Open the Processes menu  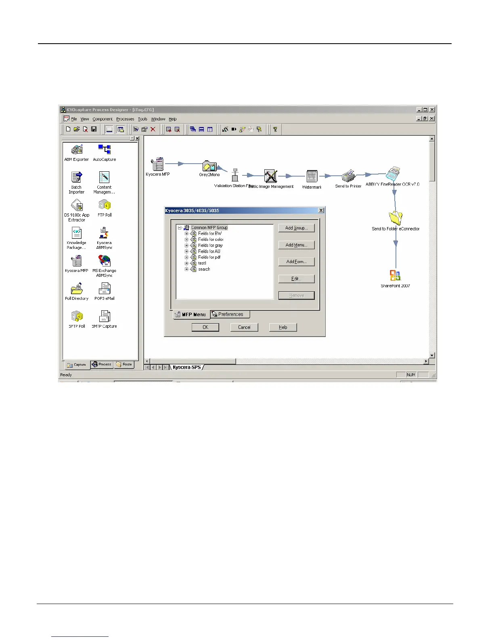[125, 119]
